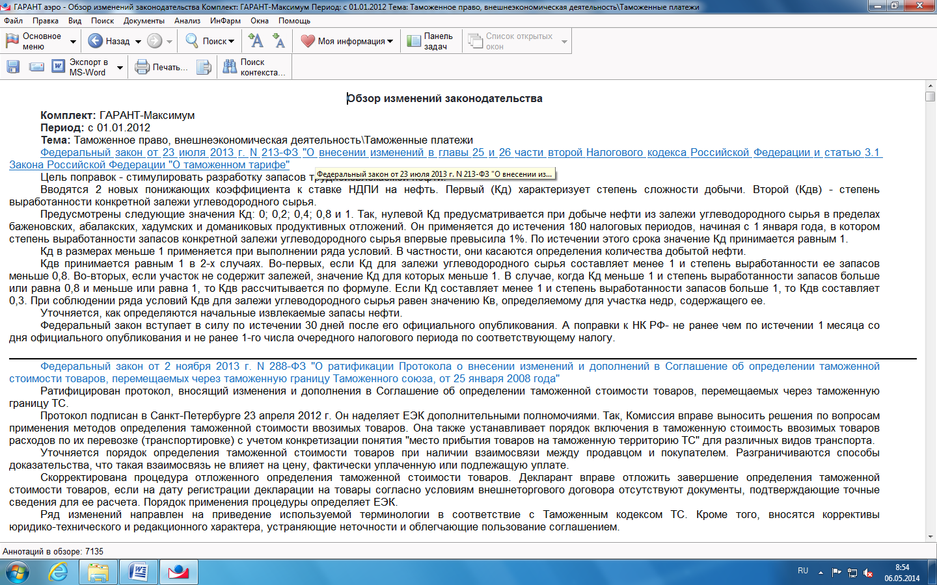Send by e-mail using the envelope icon

coord(37,67)
